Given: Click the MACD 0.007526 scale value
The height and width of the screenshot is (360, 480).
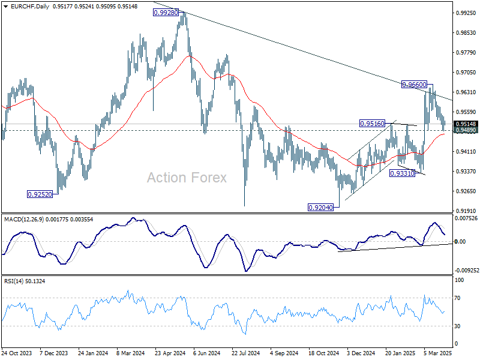Looking at the screenshot, I should coord(466,218).
